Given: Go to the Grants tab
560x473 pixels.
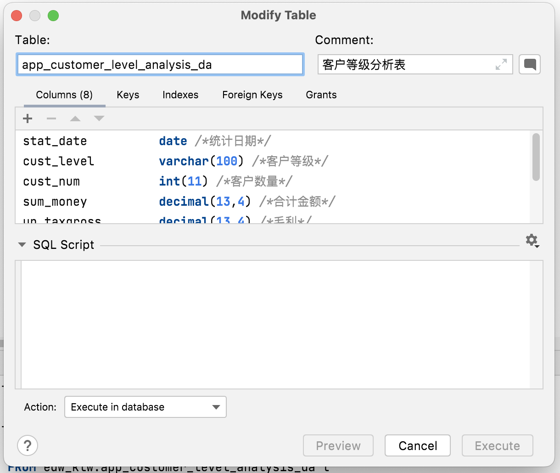Looking at the screenshot, I should 321,95.
